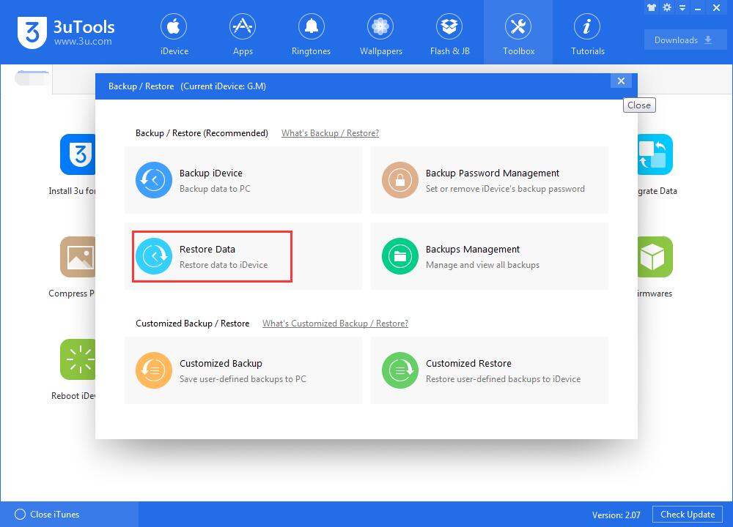Select Restore Data to iDevice

[243, 256]
